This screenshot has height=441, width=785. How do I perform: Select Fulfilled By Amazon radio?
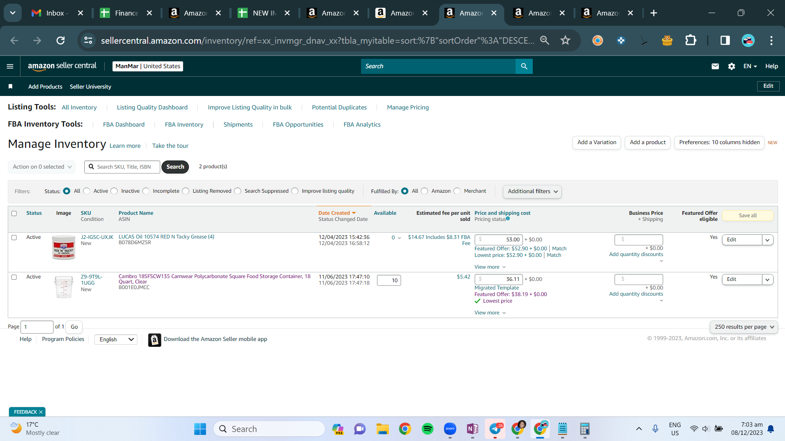424,191
